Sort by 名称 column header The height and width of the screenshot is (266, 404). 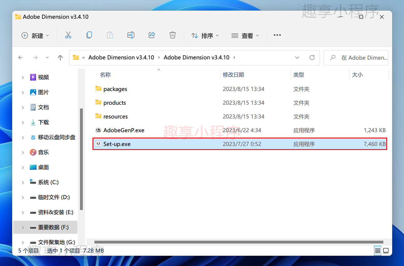105,75
